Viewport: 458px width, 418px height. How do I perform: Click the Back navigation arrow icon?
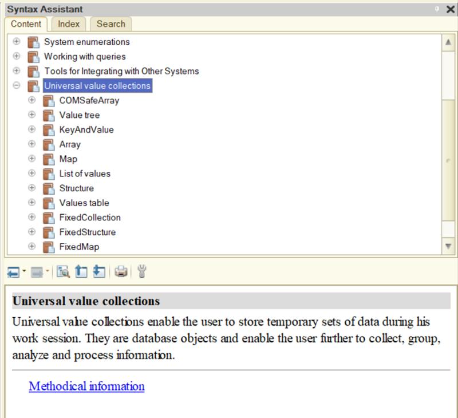[x=13, y=273]
